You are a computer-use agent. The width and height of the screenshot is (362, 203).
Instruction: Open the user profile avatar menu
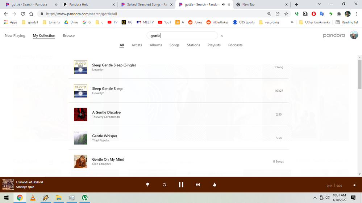pyautogui.click(x=354, y=35)
